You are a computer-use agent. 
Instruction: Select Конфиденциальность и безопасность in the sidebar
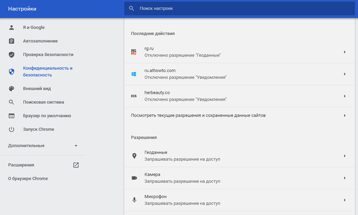pyautogui.click(x=48, y=72)
